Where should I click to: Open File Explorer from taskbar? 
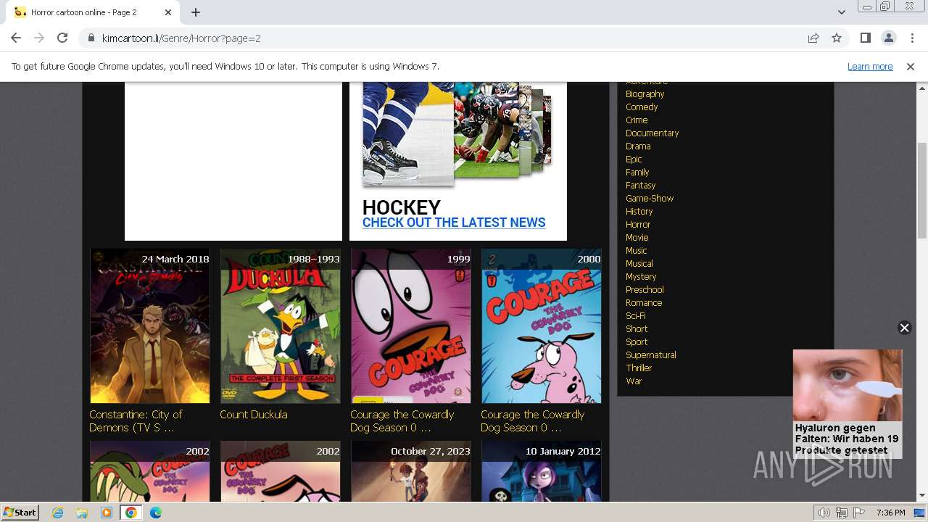[x=82, y=513]
